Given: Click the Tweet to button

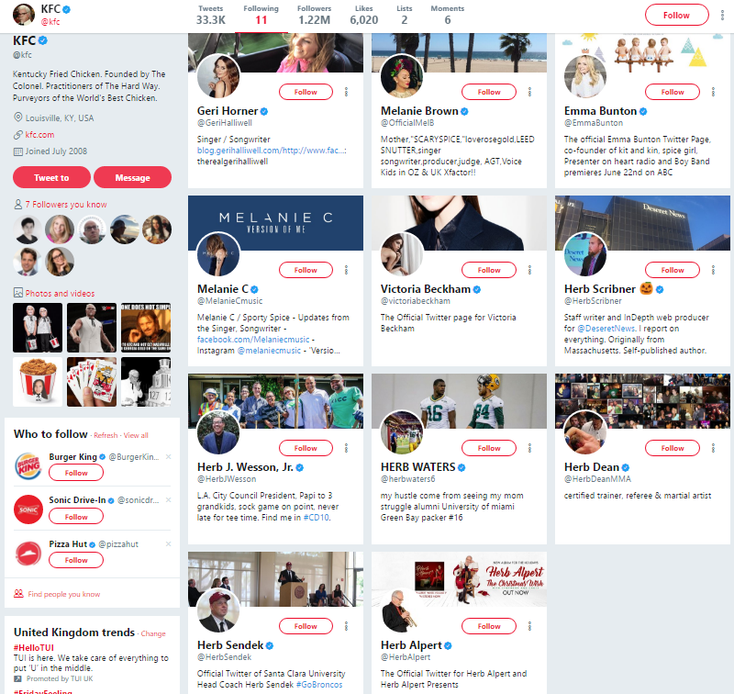Looking at the screenshot, I should [x=51, y=177].
